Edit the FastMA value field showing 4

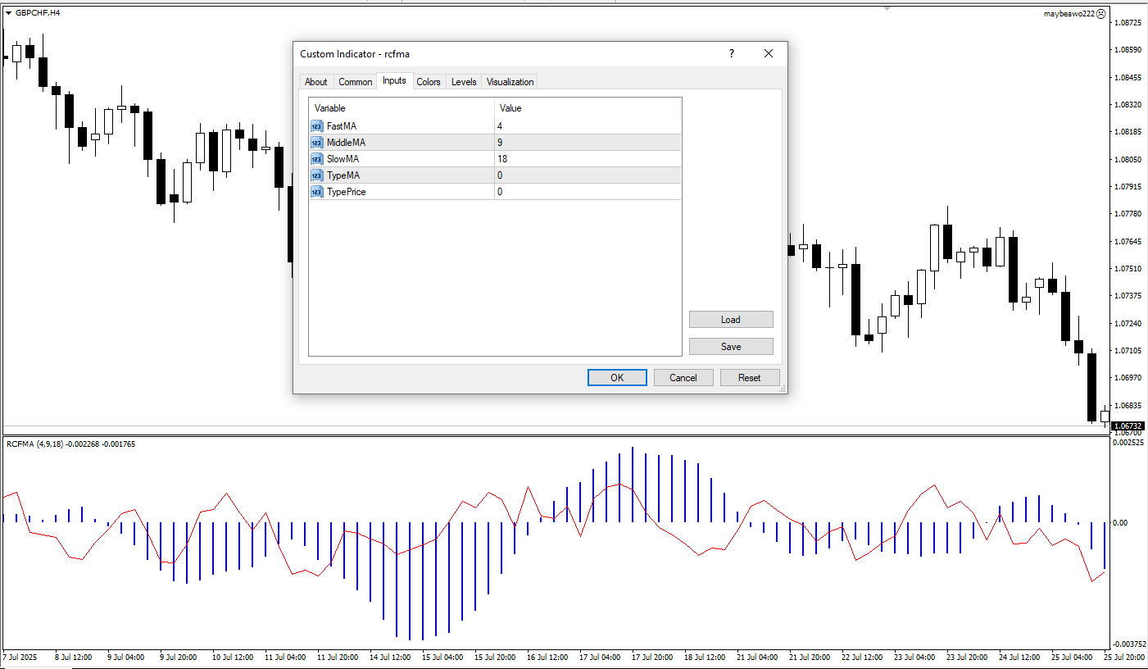click(587, 126)
